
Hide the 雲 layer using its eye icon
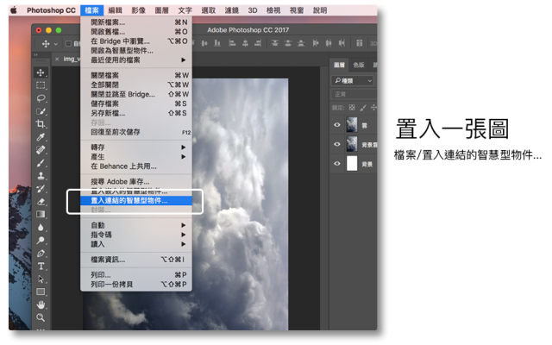point(337,124)
